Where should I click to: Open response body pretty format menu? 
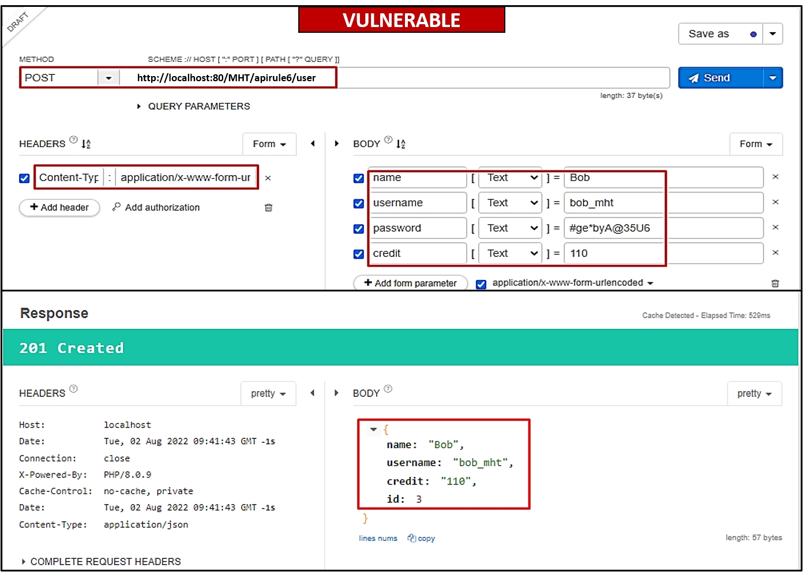[x=754, y=393]
